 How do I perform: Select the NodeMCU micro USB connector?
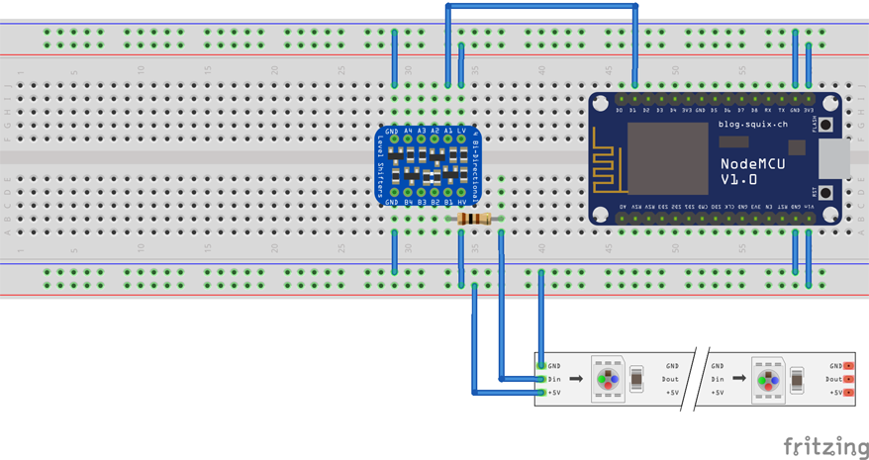[834, 159]
